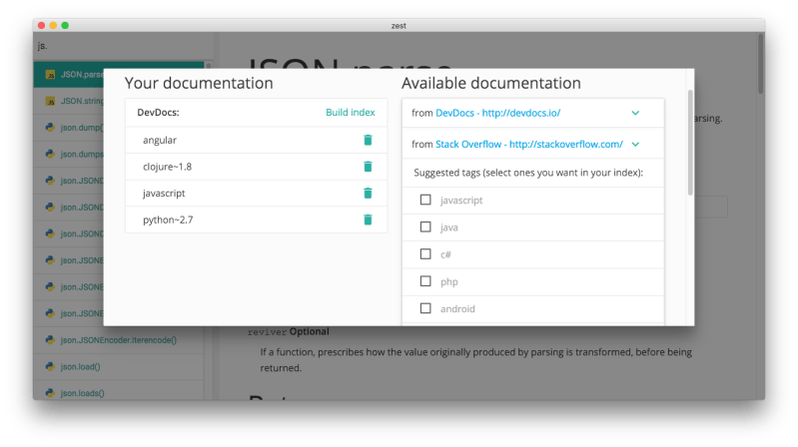Click the clojure~1.8 row text
This screenshot has width=798, height=447.
pos(167,167)
